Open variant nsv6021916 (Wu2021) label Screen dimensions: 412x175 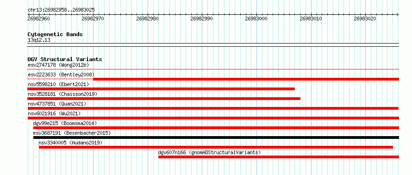click(x=54, y=113)
